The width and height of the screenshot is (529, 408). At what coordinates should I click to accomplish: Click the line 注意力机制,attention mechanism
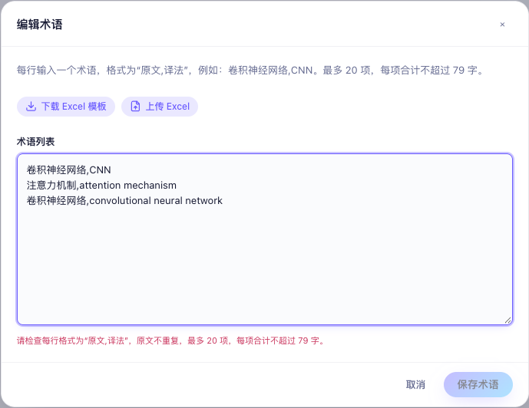coord(101,186)
